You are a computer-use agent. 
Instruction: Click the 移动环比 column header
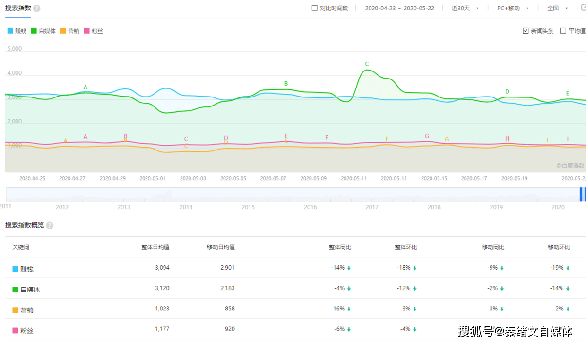click(x=559, y=247)
